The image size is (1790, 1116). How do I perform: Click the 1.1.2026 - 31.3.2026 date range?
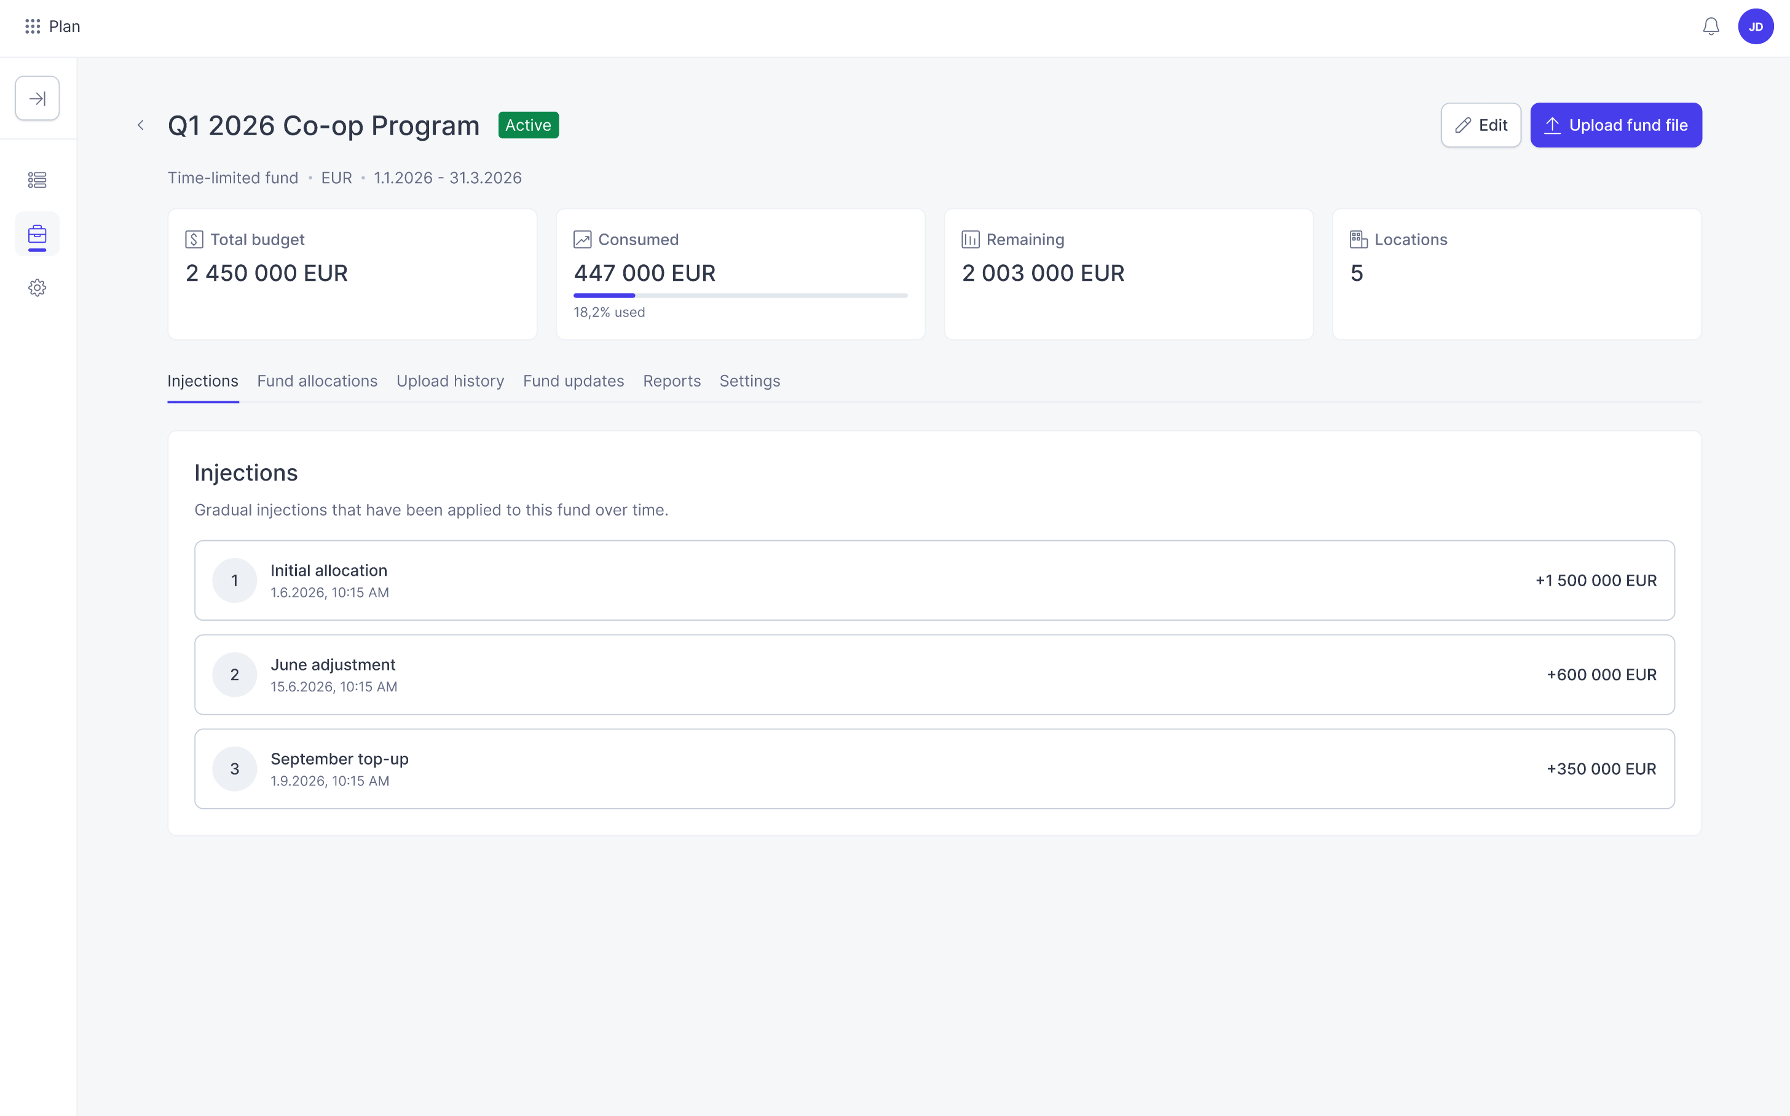[x=448, y=178]
